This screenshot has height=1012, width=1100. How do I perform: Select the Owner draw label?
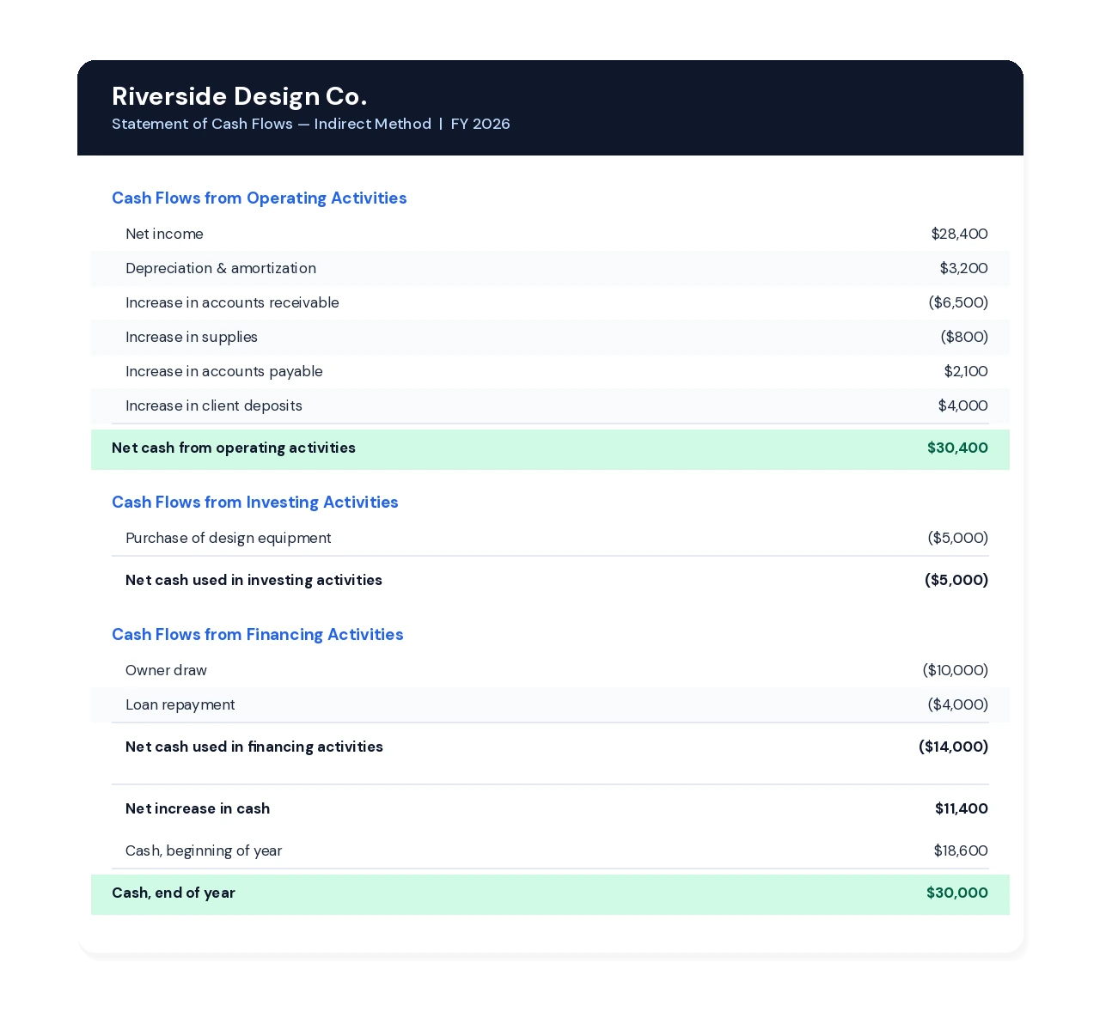pyautogui.click(x=166, y=670)
